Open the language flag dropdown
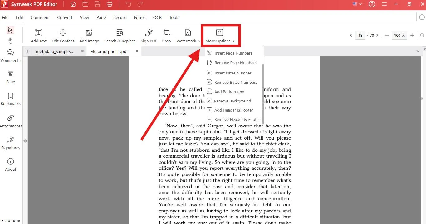Viewport: 426px width, 224px height. [357, 4]
